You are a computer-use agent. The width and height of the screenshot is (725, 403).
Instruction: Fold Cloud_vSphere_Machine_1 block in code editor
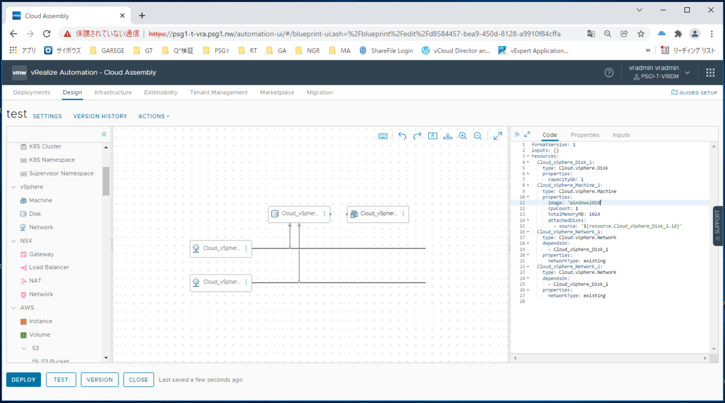click(x=528, y=185)
